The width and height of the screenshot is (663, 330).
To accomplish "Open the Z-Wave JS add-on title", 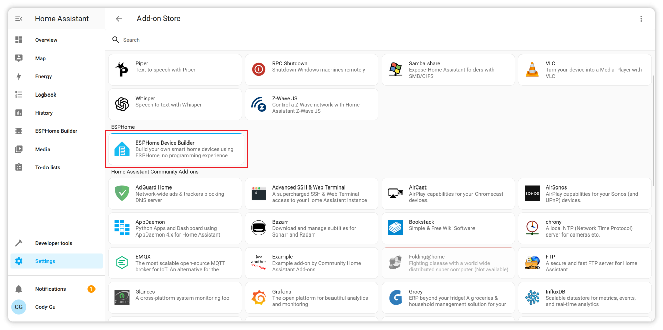I will click(285, 99).
